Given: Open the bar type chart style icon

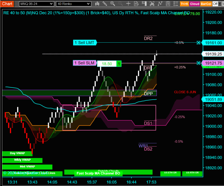Looking at the screenshot, I should tap(97, 4).
